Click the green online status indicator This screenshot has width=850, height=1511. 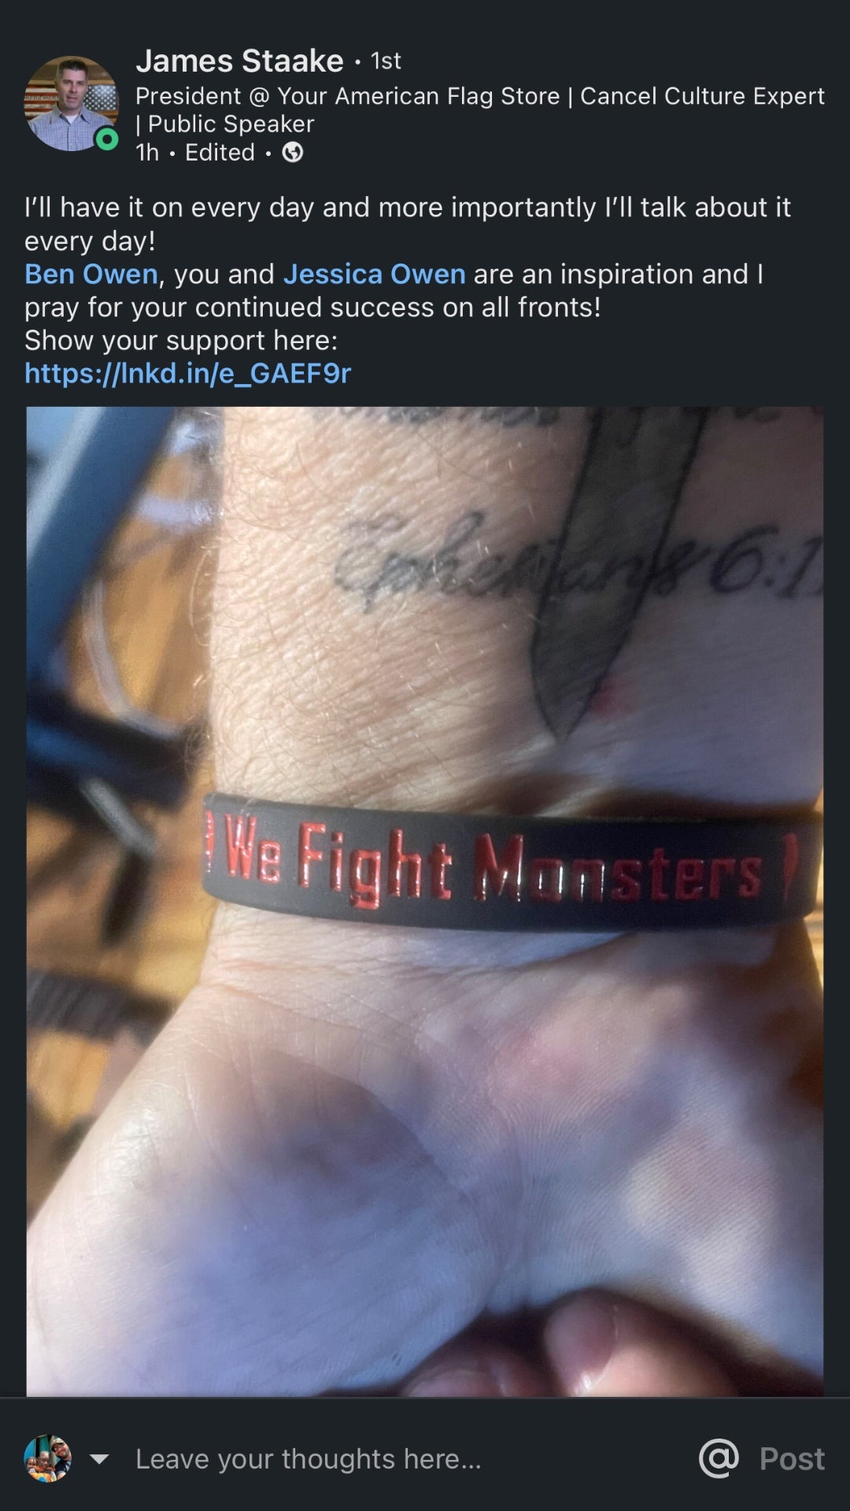point(106,140)
